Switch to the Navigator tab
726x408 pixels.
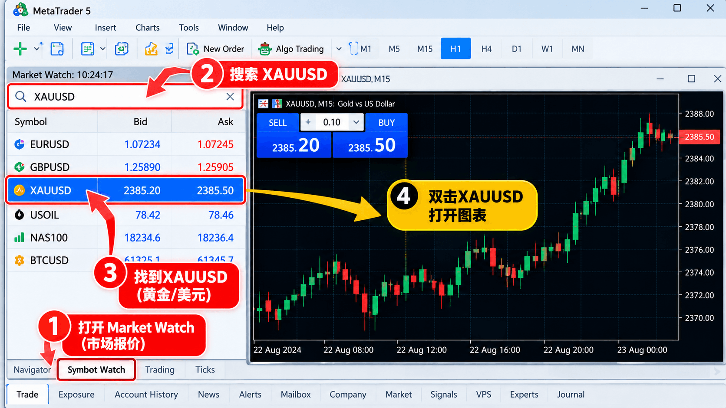pyautogui.click(x=32, y=370)
